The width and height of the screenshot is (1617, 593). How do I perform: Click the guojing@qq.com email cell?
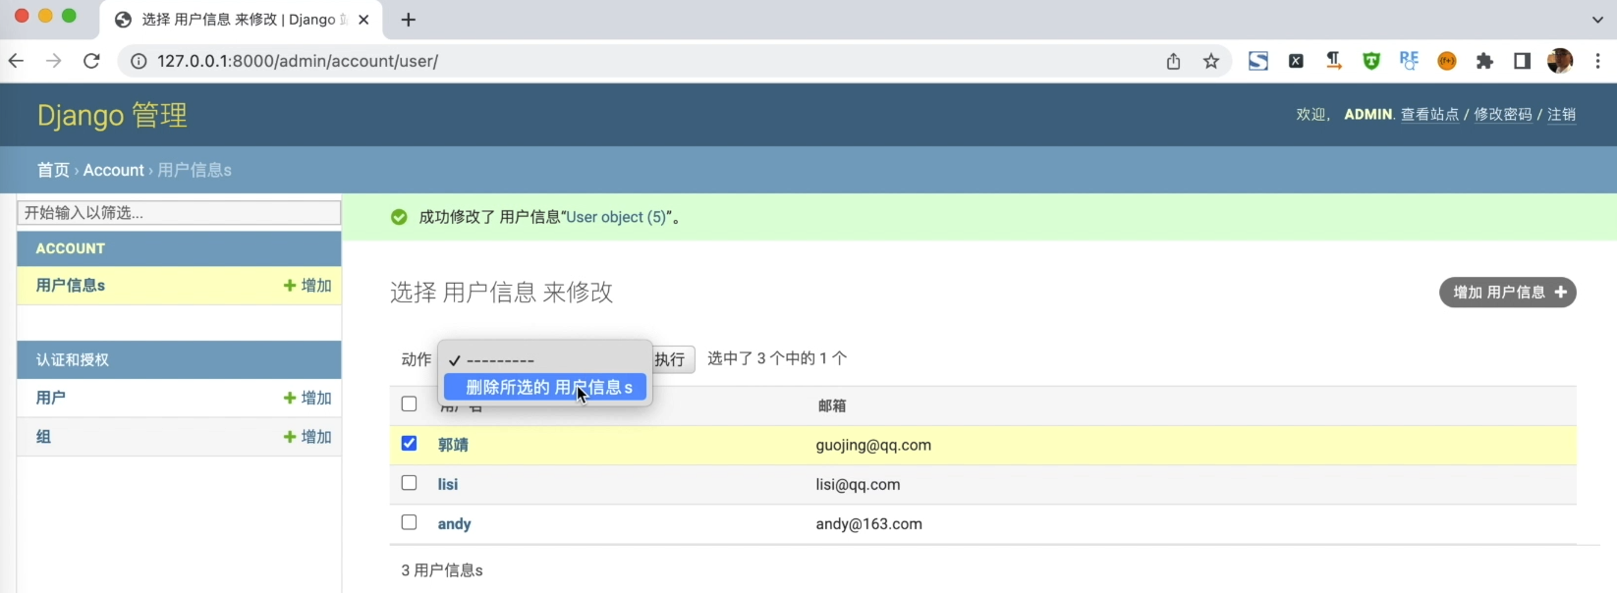[x=873, y=445]
